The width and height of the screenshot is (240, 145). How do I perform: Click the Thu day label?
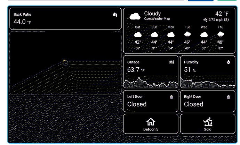(x=221, y=27)
